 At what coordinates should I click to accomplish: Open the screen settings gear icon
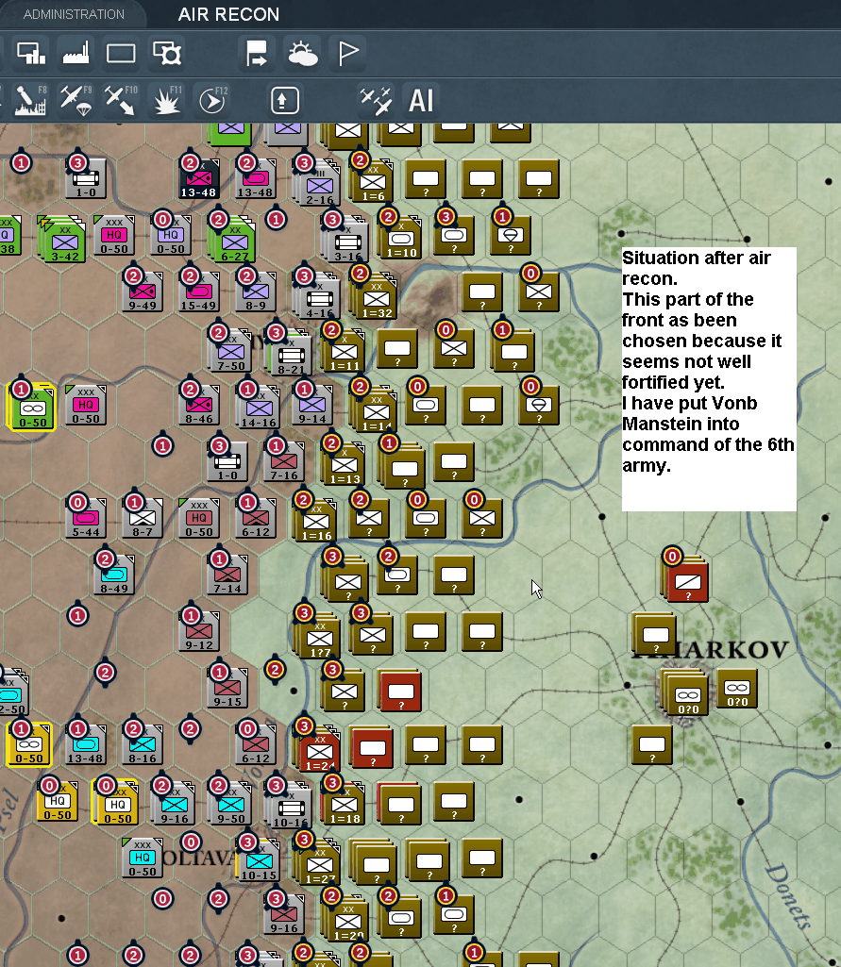click(x=167, y=53)
